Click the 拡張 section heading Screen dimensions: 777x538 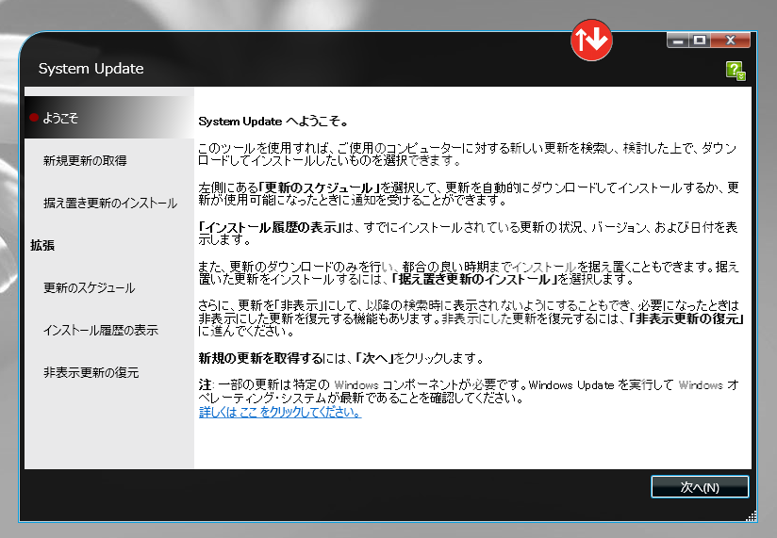(42, 246)
